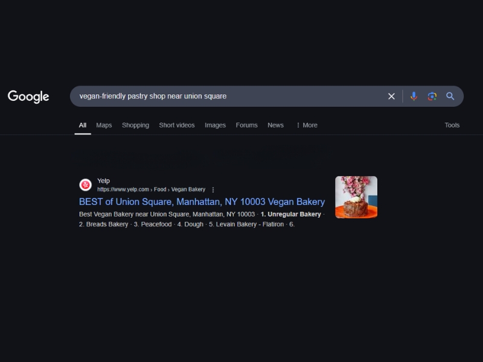
Task: Submit the search via the magnifier icon
Action: tap(450, 96)
